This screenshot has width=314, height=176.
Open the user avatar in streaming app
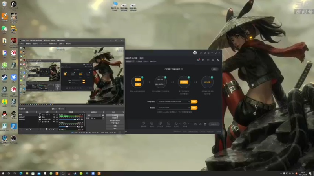pos(195,52)
